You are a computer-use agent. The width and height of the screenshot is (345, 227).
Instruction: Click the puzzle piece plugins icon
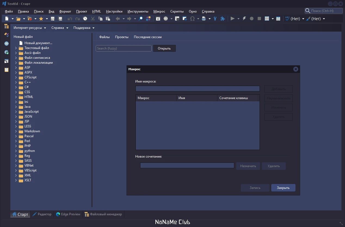click(223, 19)
